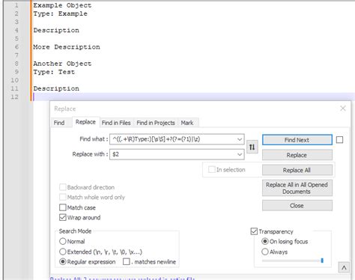Go to the Mark tab
Viewport: 355px width, 280px height.
[x=187, y=123]
